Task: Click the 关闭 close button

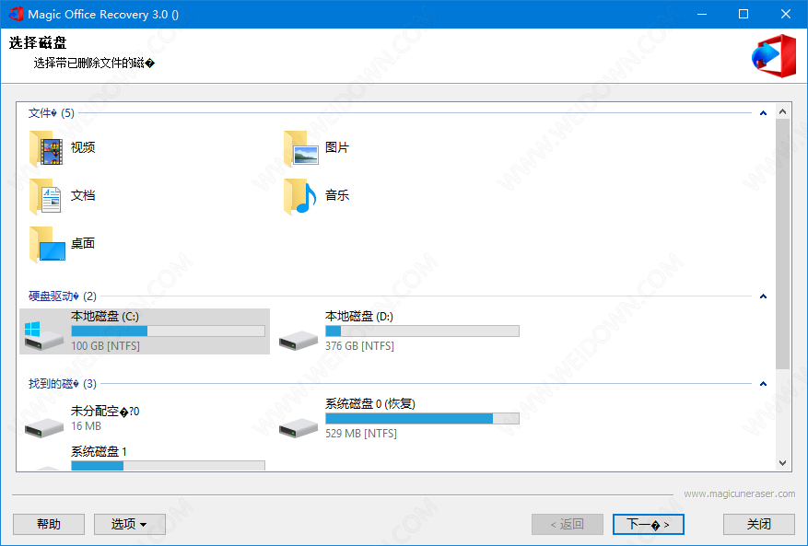Action: click(x=759, y=525)
